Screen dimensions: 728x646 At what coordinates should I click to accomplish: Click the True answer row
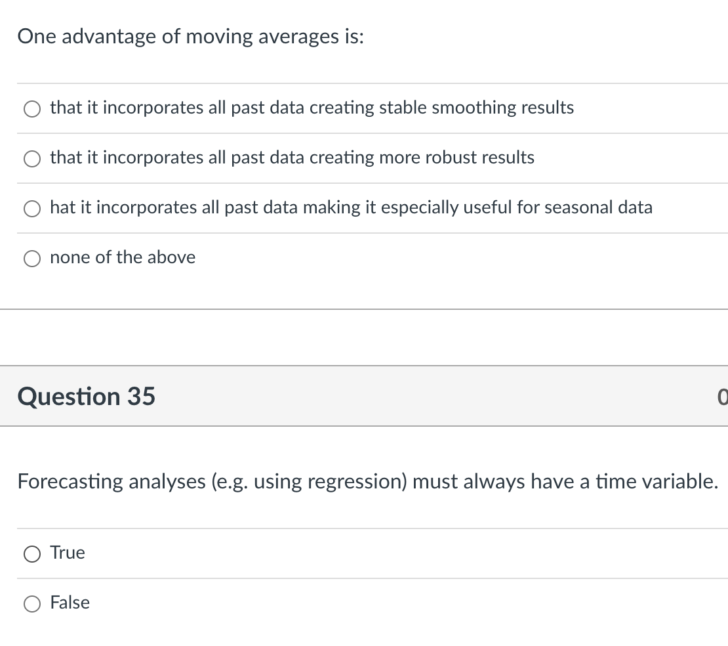click(x=364, y=553)
